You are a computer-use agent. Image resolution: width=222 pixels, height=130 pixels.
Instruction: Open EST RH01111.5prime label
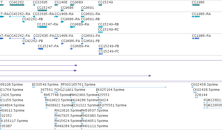94,126
